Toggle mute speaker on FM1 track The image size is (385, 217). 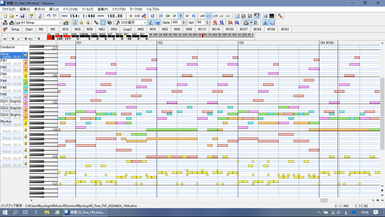click(x=26, y=62)
